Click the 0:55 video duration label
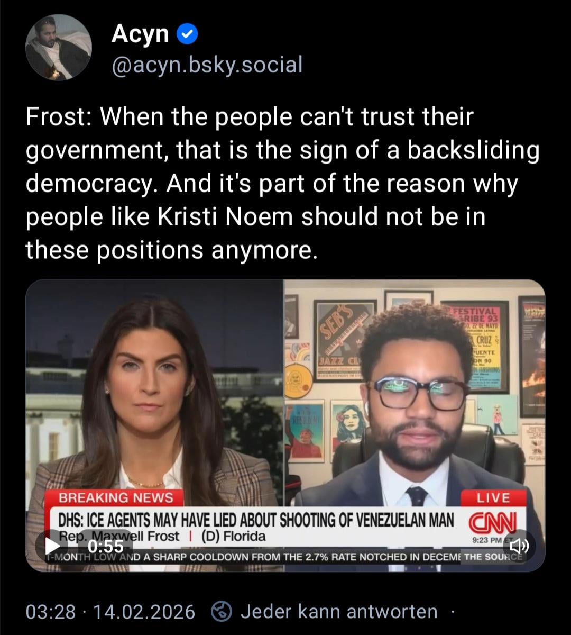Image resolution: width=571 pixels, height=635 pixels. pyautogui.click(x=105, y=546)
